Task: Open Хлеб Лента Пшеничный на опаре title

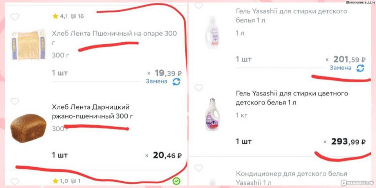Action: click(114, 38)
